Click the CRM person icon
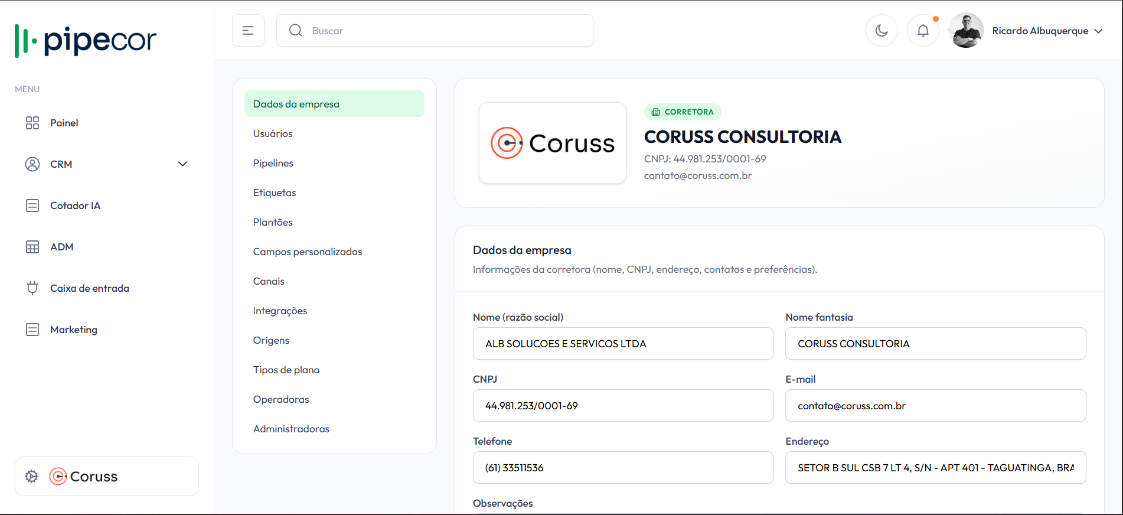The image size is (1123, 515). click(32, 164)
